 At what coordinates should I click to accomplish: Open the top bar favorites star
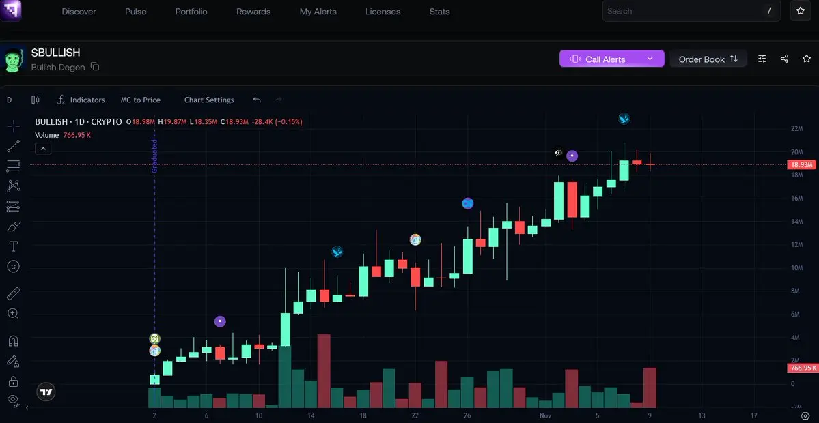pos(800,10)
